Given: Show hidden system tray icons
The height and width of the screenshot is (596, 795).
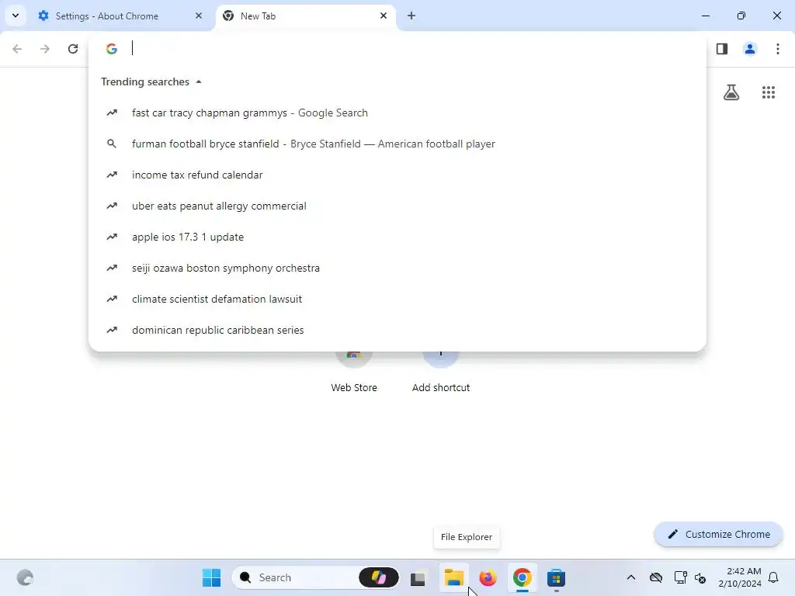Looking at the screenshot, I should coord(630,577).
